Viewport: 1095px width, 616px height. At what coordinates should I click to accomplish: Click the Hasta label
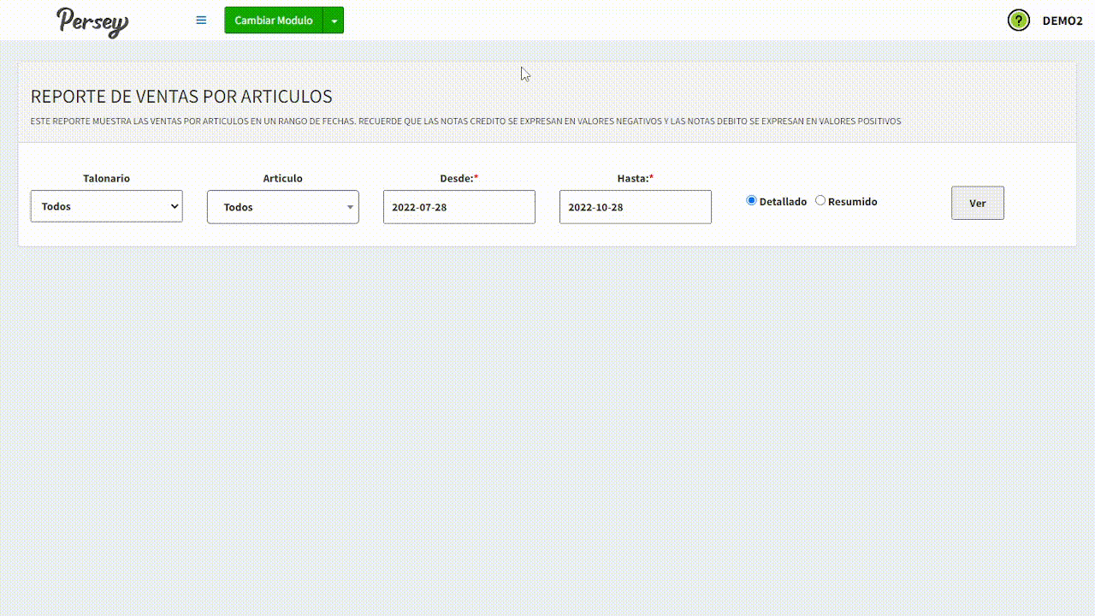point(633,178)
